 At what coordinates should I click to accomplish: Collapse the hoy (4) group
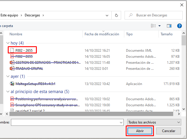[8, 43]
